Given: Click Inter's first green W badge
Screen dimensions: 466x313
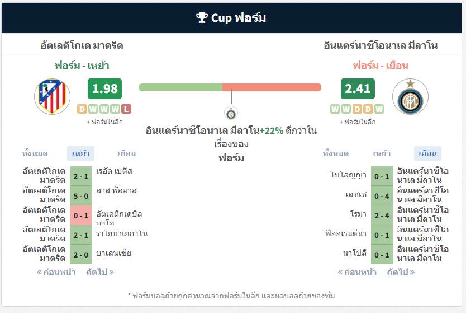Looking at the screenshot, I should pos(335,109).
